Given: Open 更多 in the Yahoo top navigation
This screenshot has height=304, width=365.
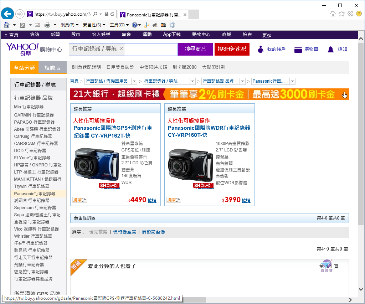Looking at the screenshot, I should (267, 35).
